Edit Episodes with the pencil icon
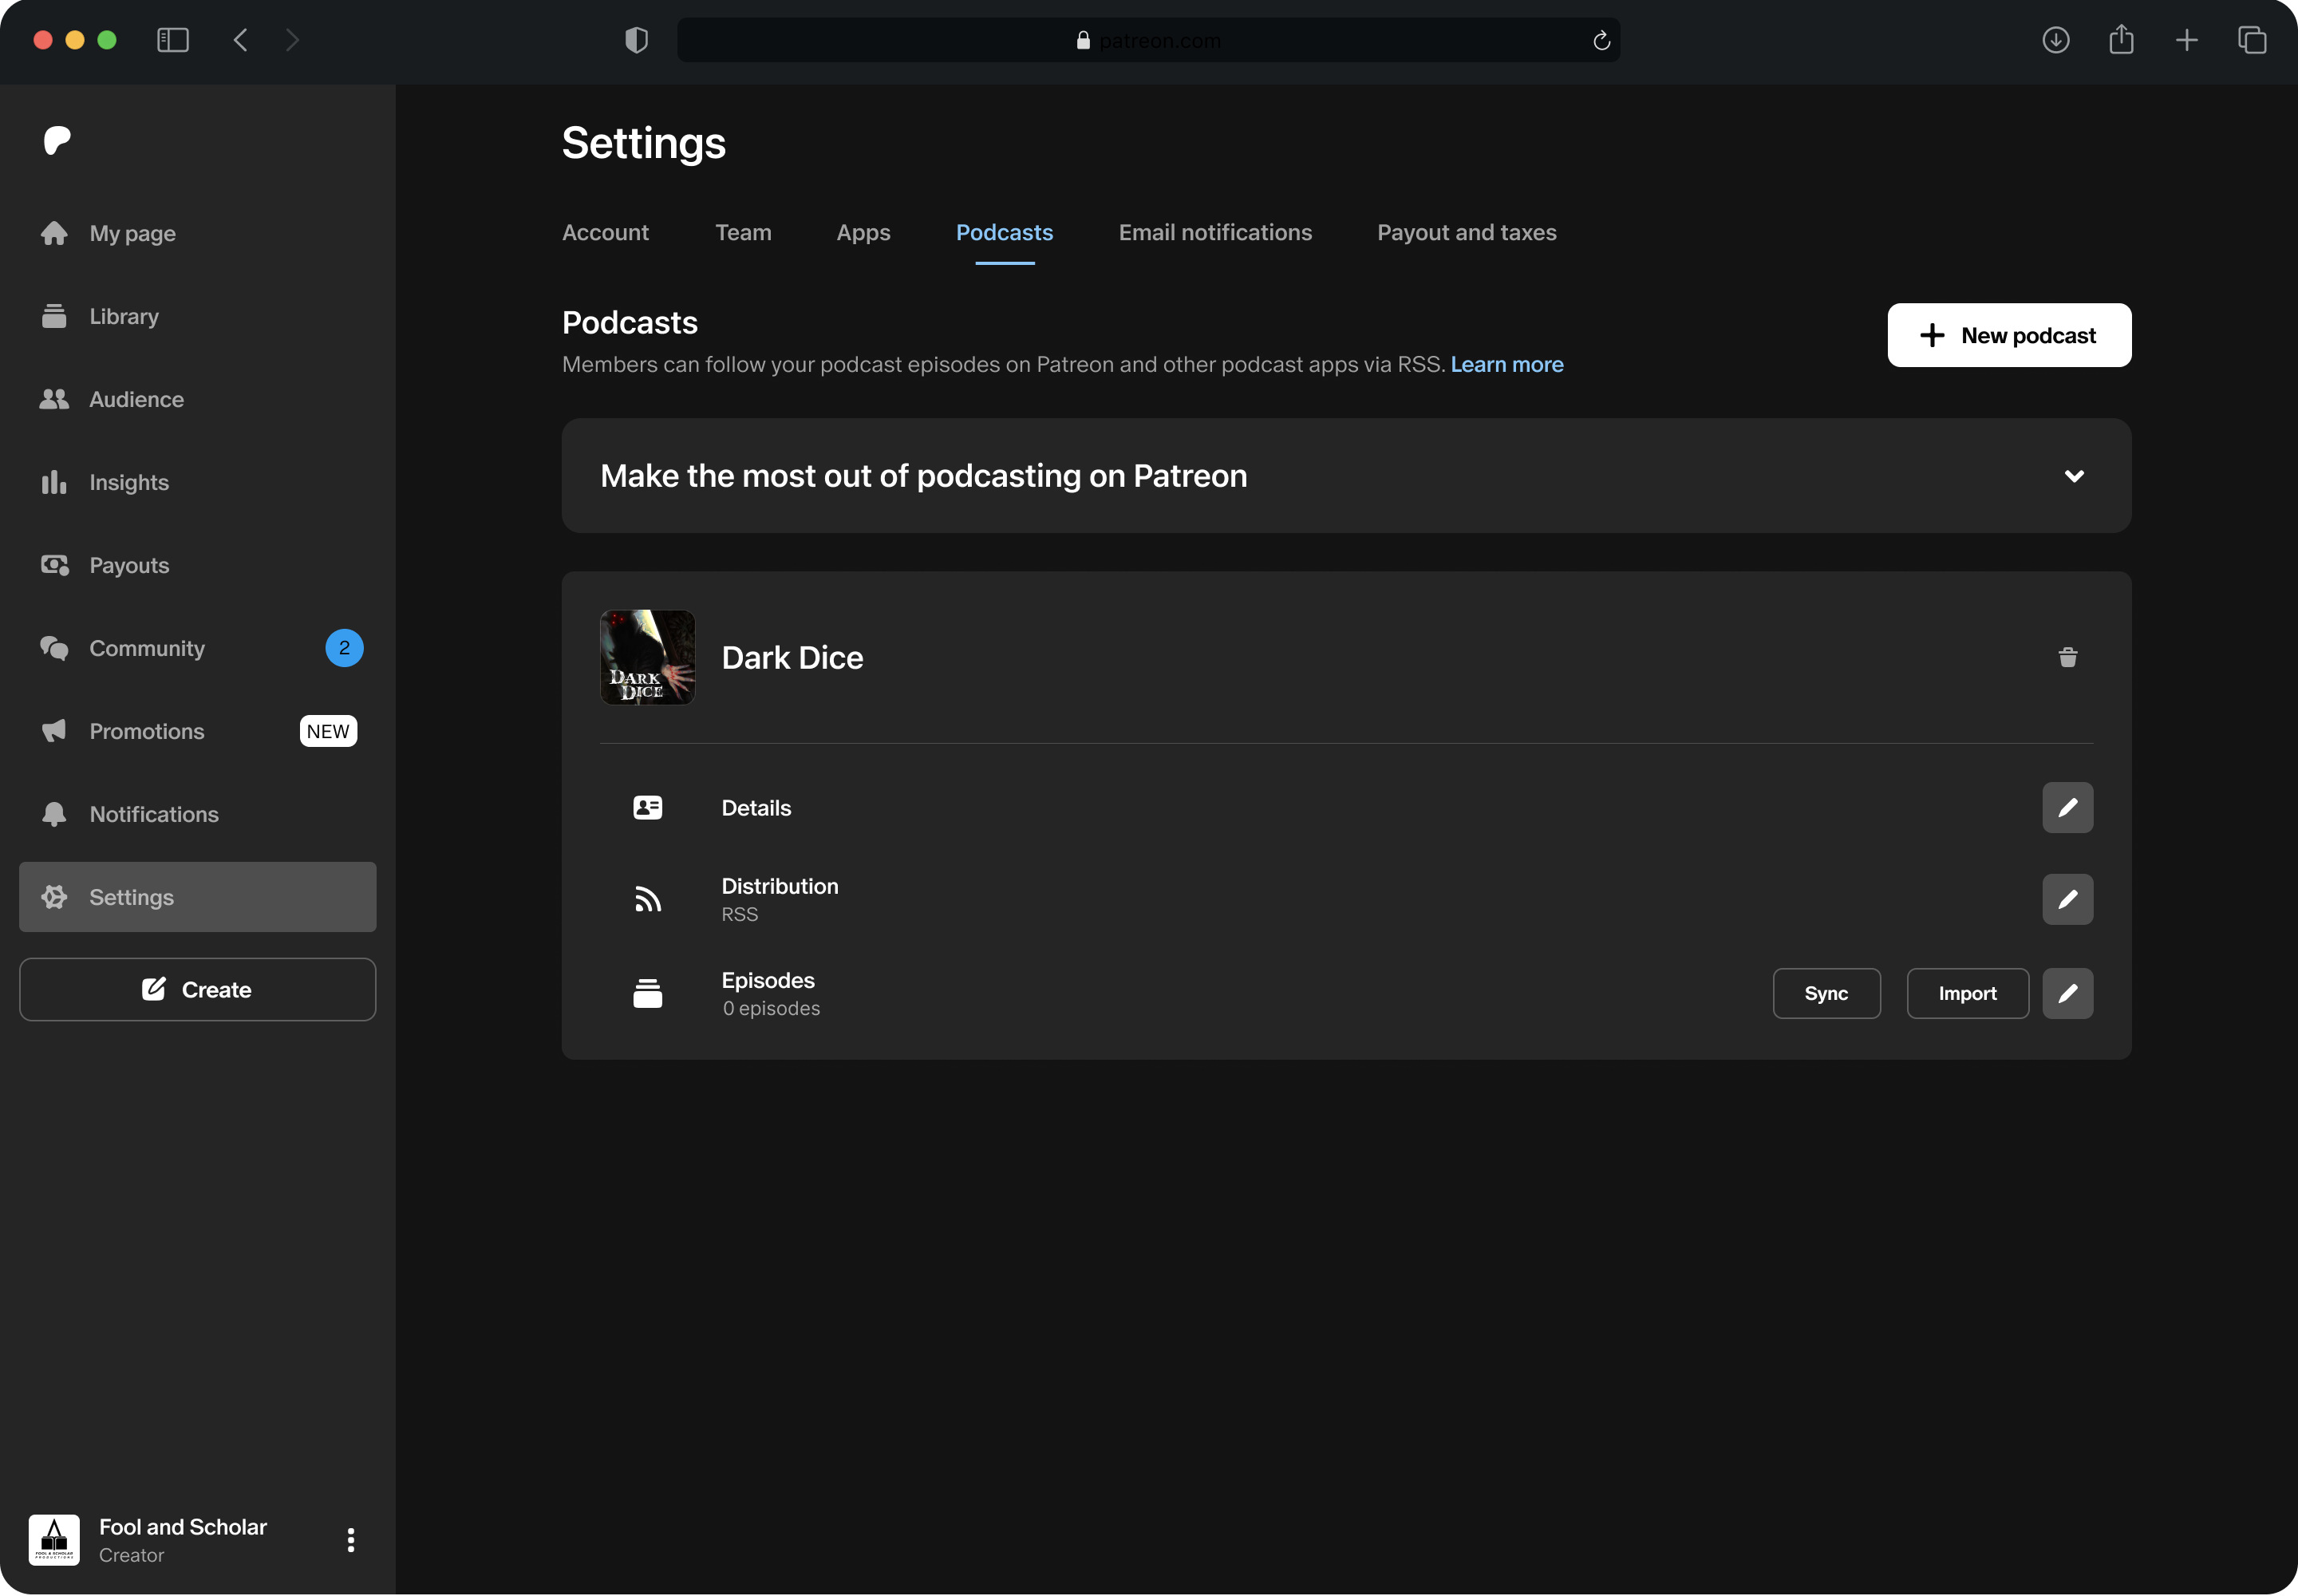This screenshot has width=2298, height=1596. (2068, 993)
